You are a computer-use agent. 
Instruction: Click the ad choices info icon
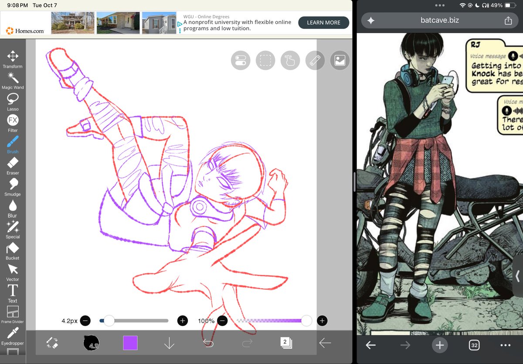(x=180, y=24)
